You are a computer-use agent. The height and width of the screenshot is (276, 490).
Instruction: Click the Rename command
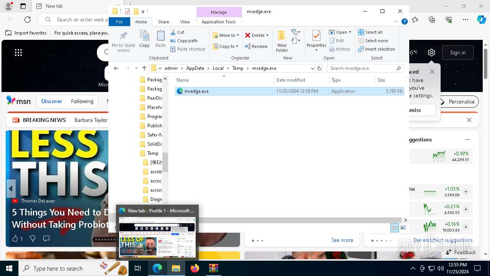pyautogui.click(x=256, y=46)
